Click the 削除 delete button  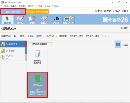click(x=30, y=36)
